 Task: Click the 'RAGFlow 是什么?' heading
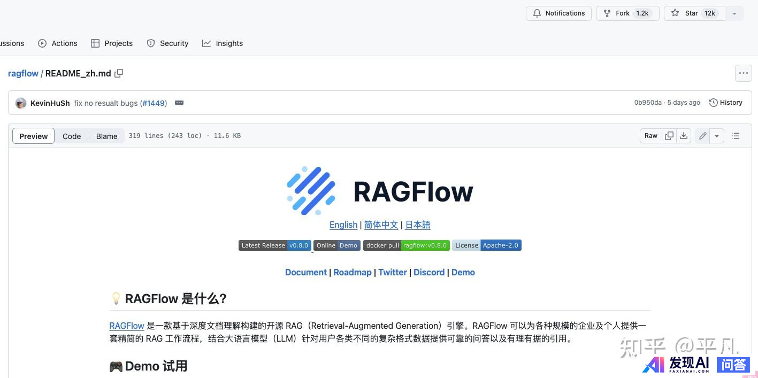click(168, 298)
